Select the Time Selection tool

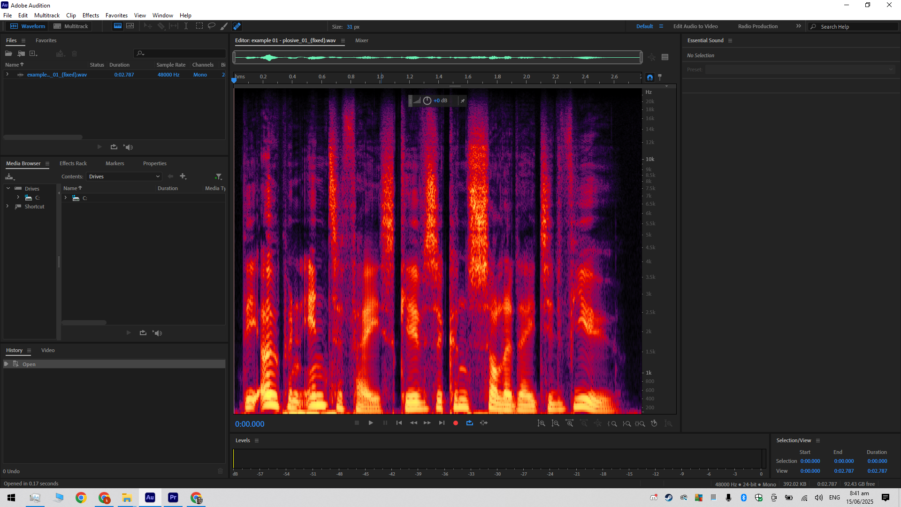tap(186, 26)
